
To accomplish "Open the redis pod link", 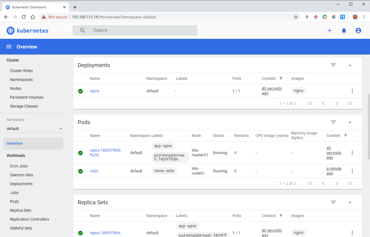I will (94, 171).
